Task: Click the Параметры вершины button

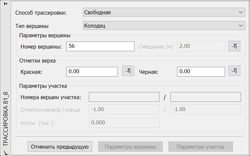Action: [130, 147]
